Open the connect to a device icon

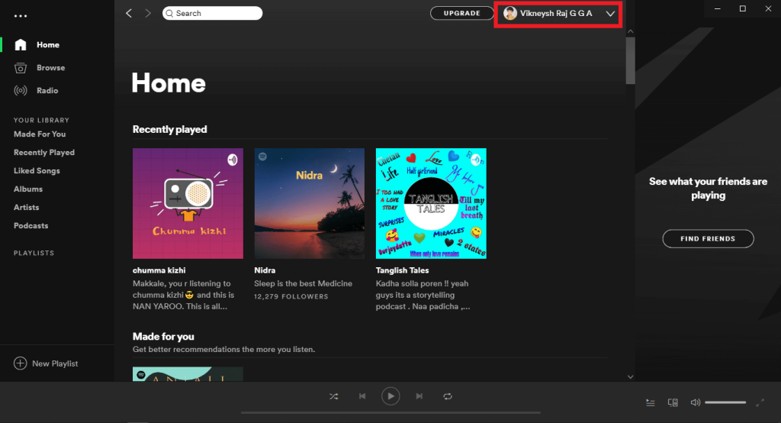673,402
